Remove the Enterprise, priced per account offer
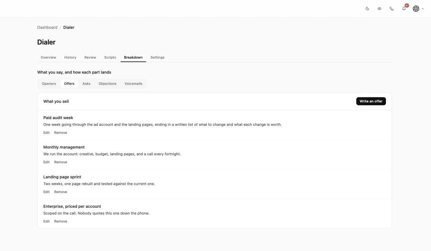 click(x=60, y=221)
